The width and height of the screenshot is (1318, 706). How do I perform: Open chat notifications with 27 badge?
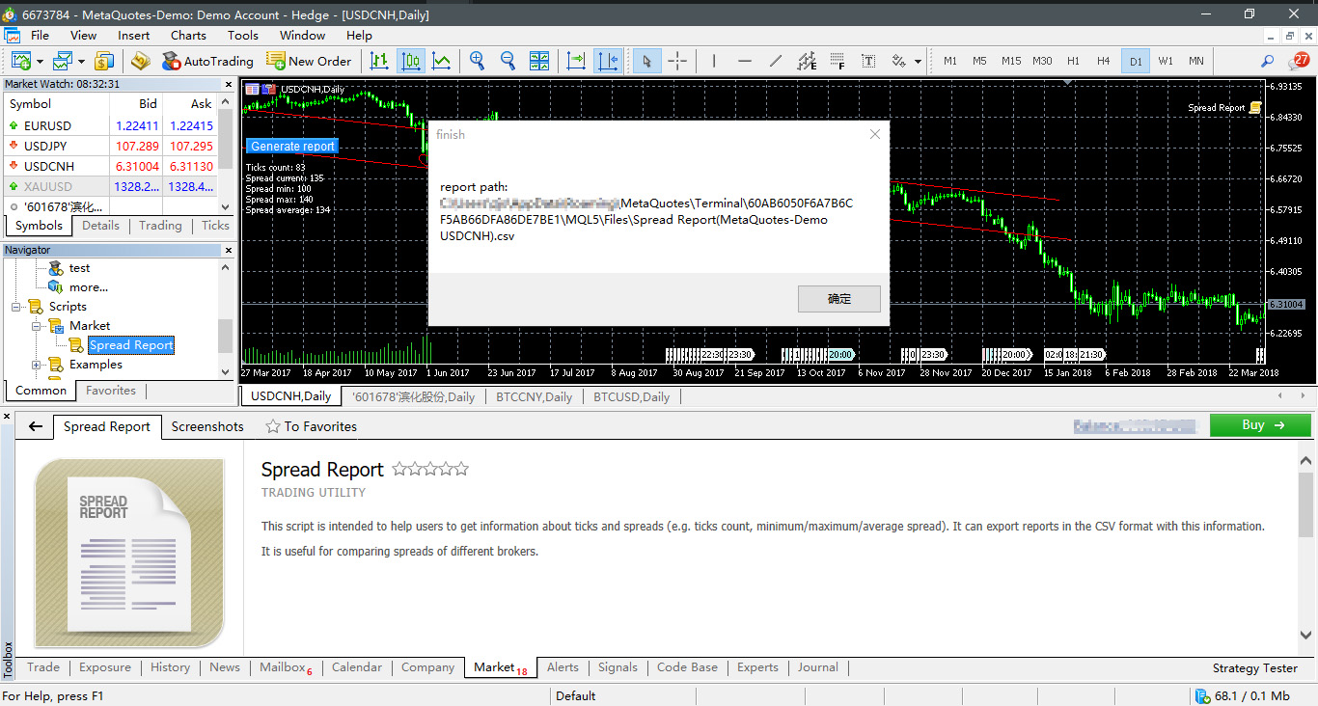pyautogui.click(x=1299, y=61)
